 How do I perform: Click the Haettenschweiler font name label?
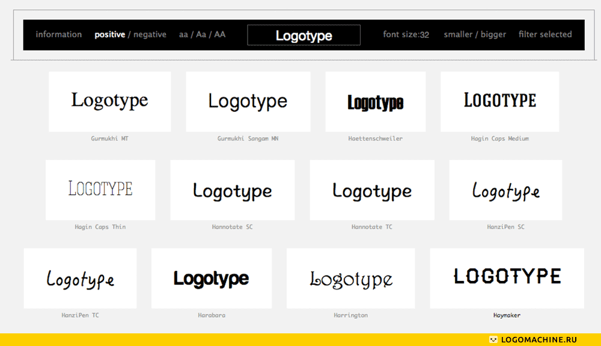coord(375,138)
